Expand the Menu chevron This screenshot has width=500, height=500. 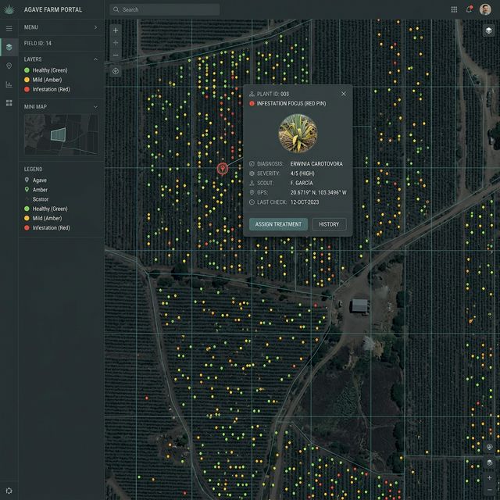point(95,27)
